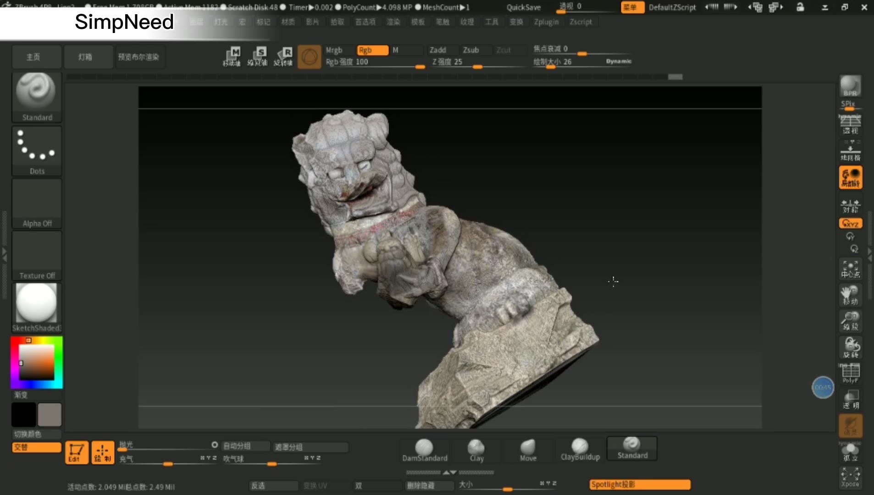Click DefaultZScript
The width and height of the screenshot is (874, 495).
672,7
